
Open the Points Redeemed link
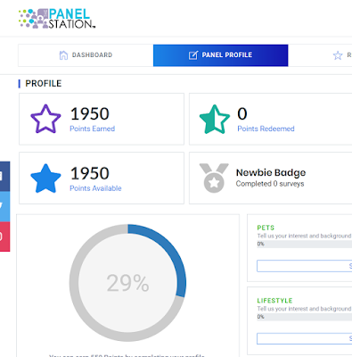(x=266, y=129)
